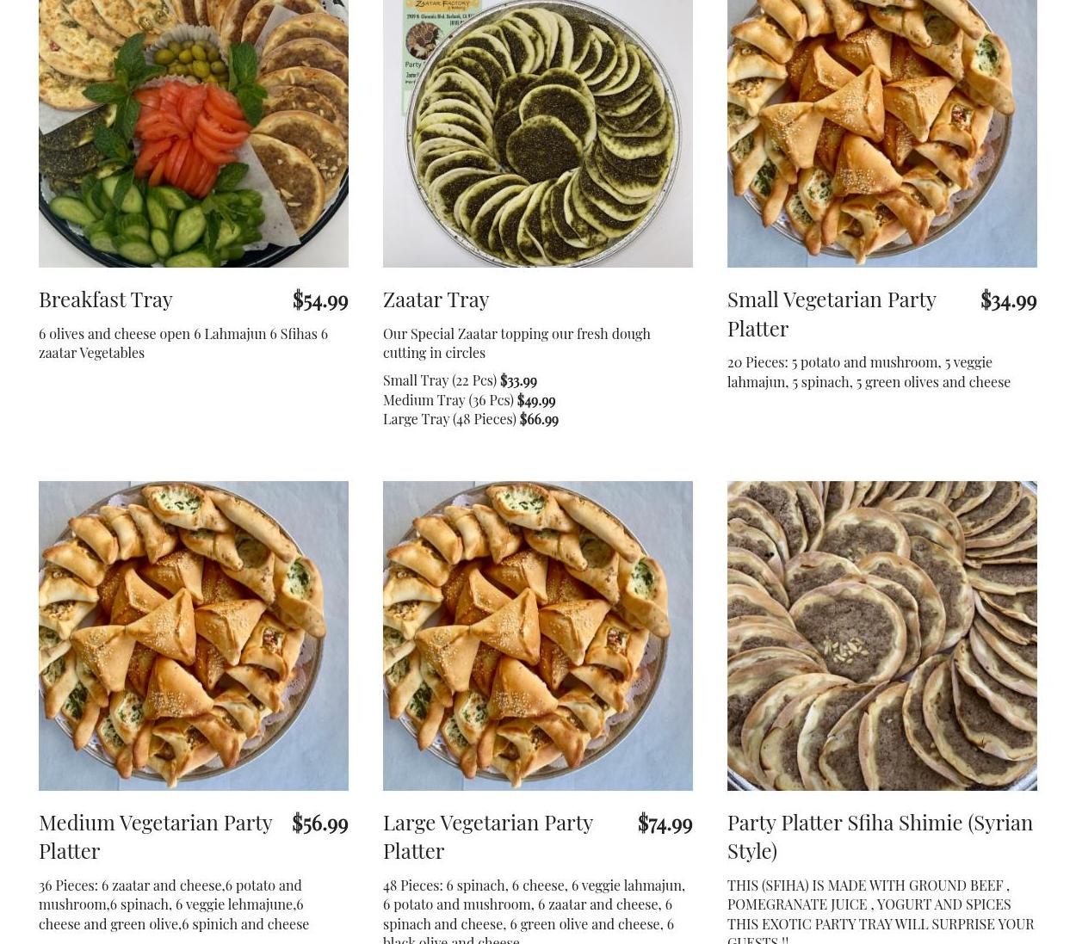Choose Small Tray (22 Pcs) $33.99 option
Viewport: 1076px width, 944px height.
click(460, 380)
